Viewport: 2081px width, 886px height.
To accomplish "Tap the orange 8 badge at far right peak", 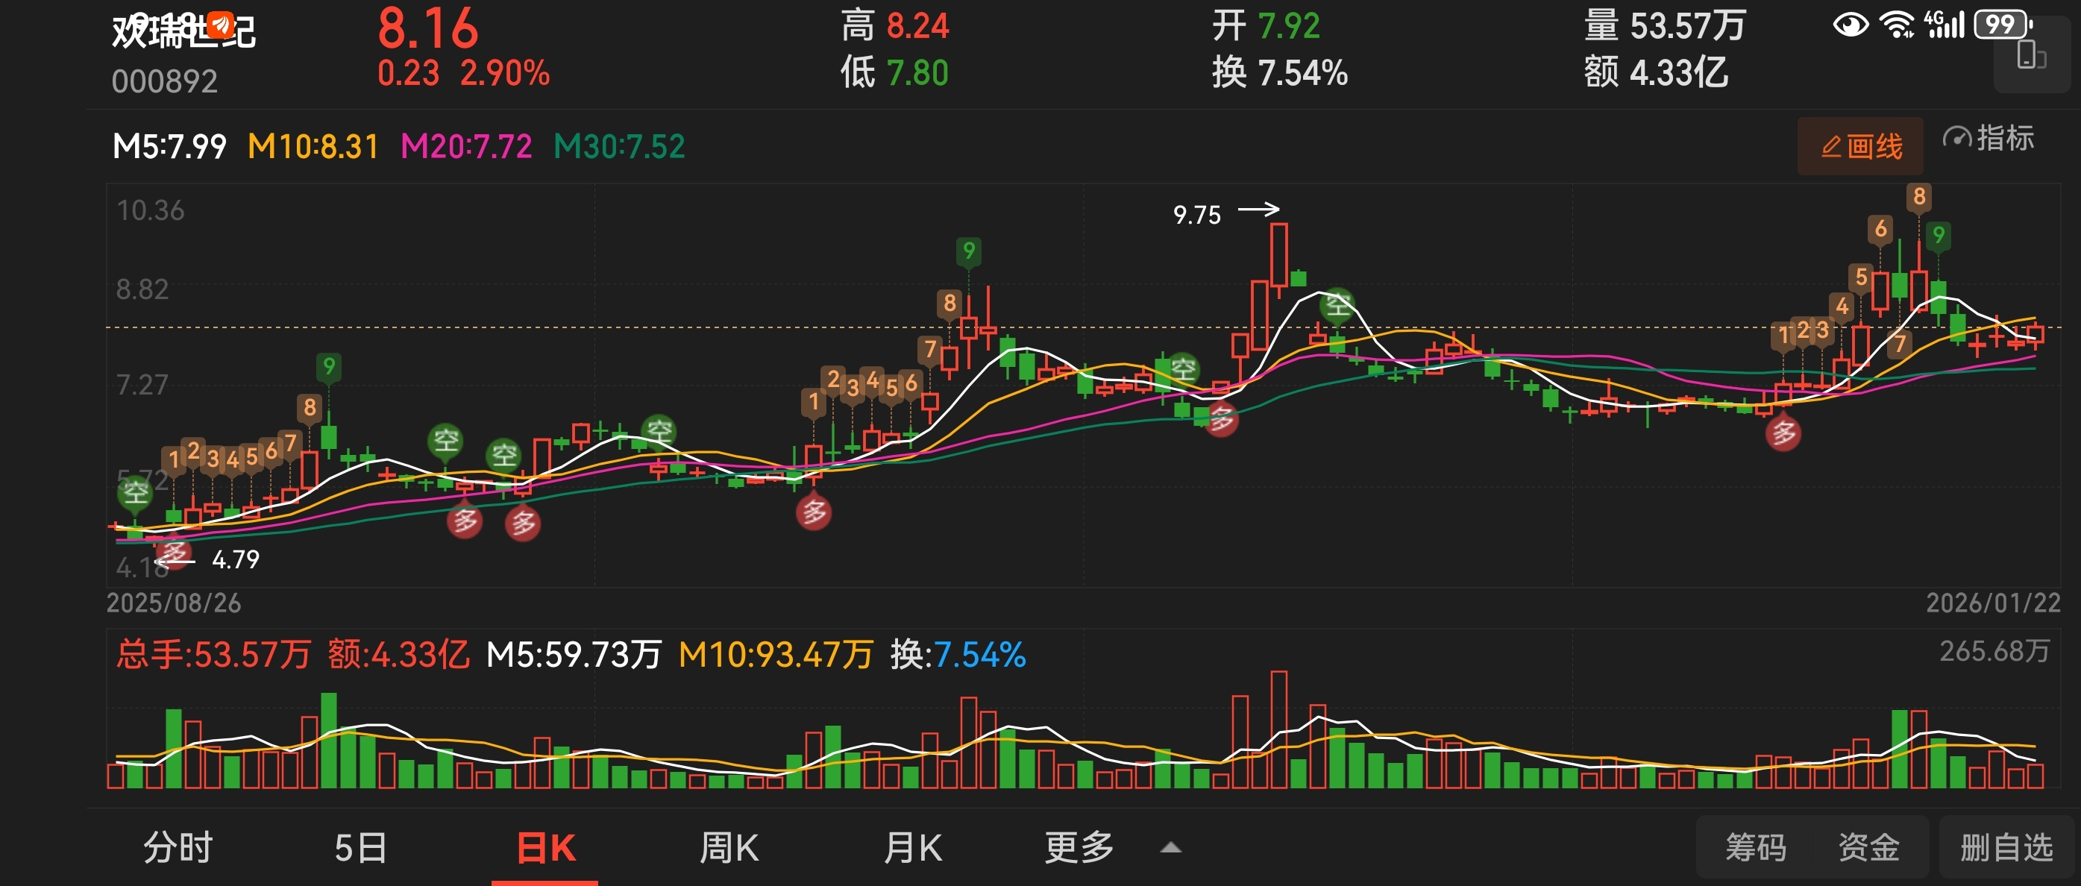I will tap(1918, 196).
